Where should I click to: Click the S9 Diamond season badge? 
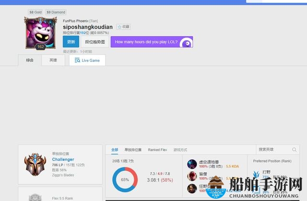click(56, 12)
